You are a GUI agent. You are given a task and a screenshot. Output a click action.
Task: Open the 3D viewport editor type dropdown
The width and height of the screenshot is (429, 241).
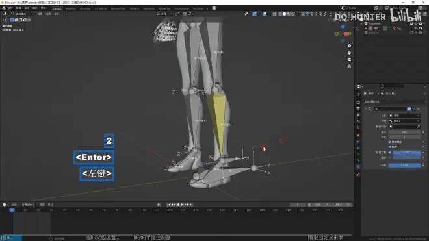(5, 14)
